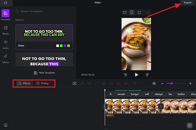Open the Effects sidebar panel
Viewport: 196px width, 130px height.
pyautogui.click(x=6, y=59)
